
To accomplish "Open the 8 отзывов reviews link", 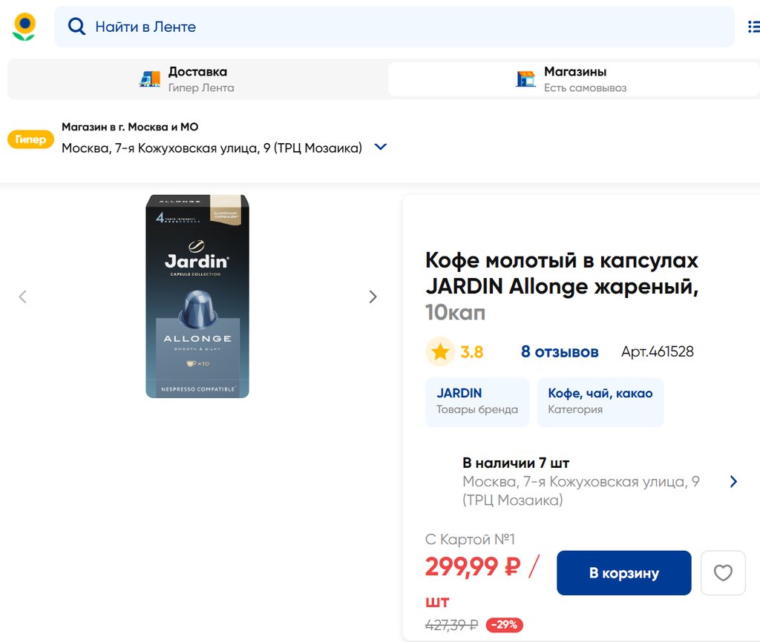I will pos(560,351).
